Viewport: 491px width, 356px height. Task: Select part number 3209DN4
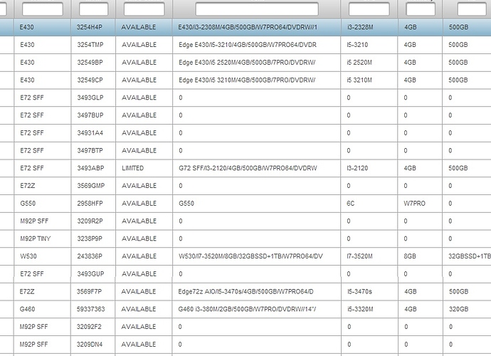coord(89,344)
